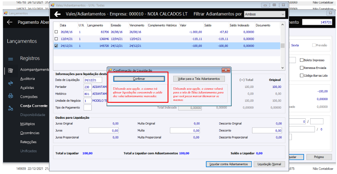The width and height of the screenshot is (337, 174).
Task: Click the back arrow in Vales/Adiantamentos header
Action: (57, 14)
